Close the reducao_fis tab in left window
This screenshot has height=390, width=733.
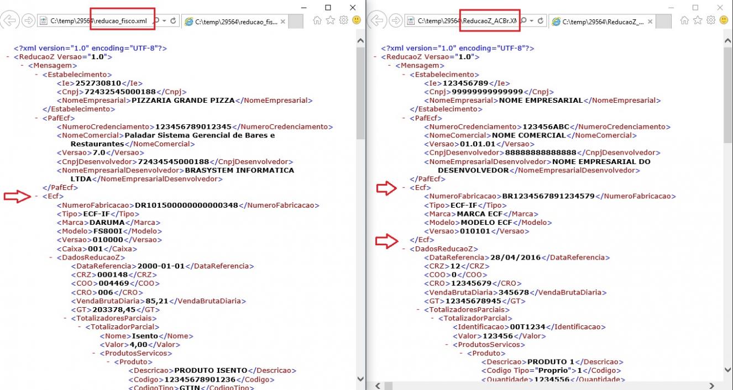click(283, 22)
